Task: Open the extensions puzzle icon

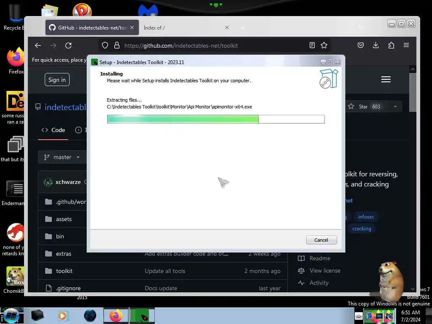Action: coord(391,45)
